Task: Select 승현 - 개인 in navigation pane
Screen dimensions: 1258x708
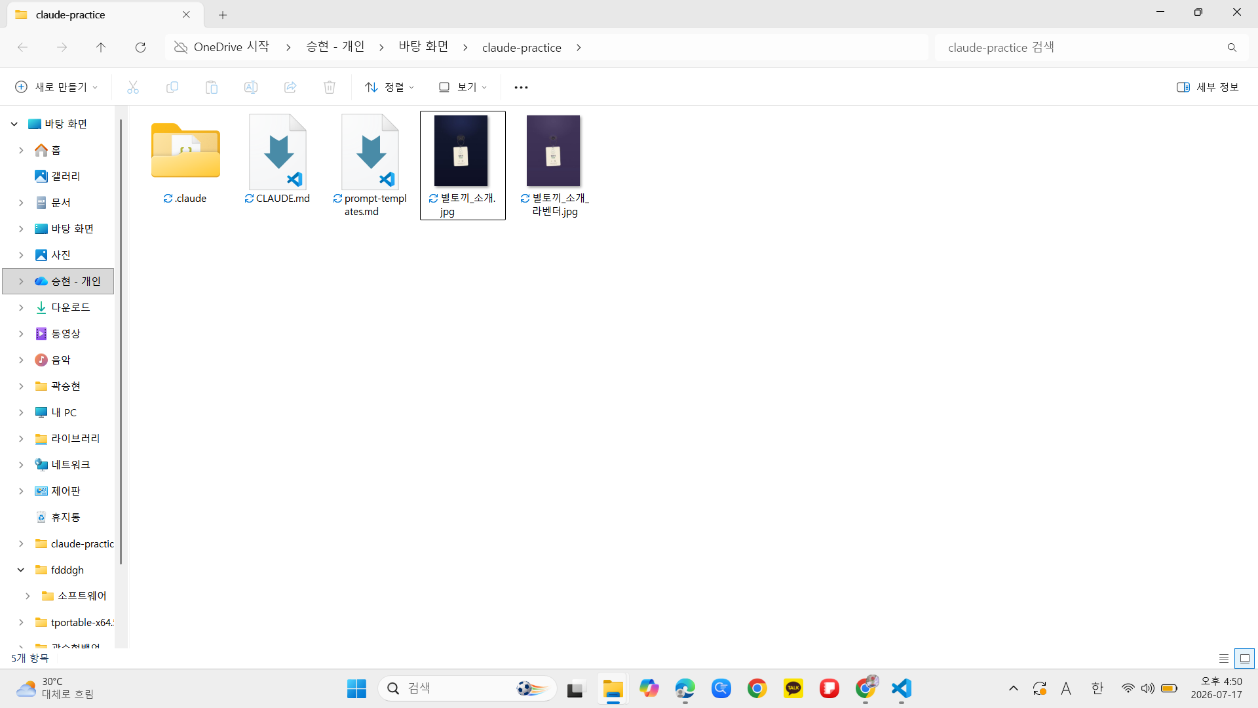Action: 58,281
